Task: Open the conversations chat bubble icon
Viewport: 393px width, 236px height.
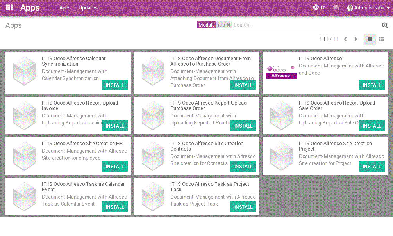Action: click(x=336, y=7)
